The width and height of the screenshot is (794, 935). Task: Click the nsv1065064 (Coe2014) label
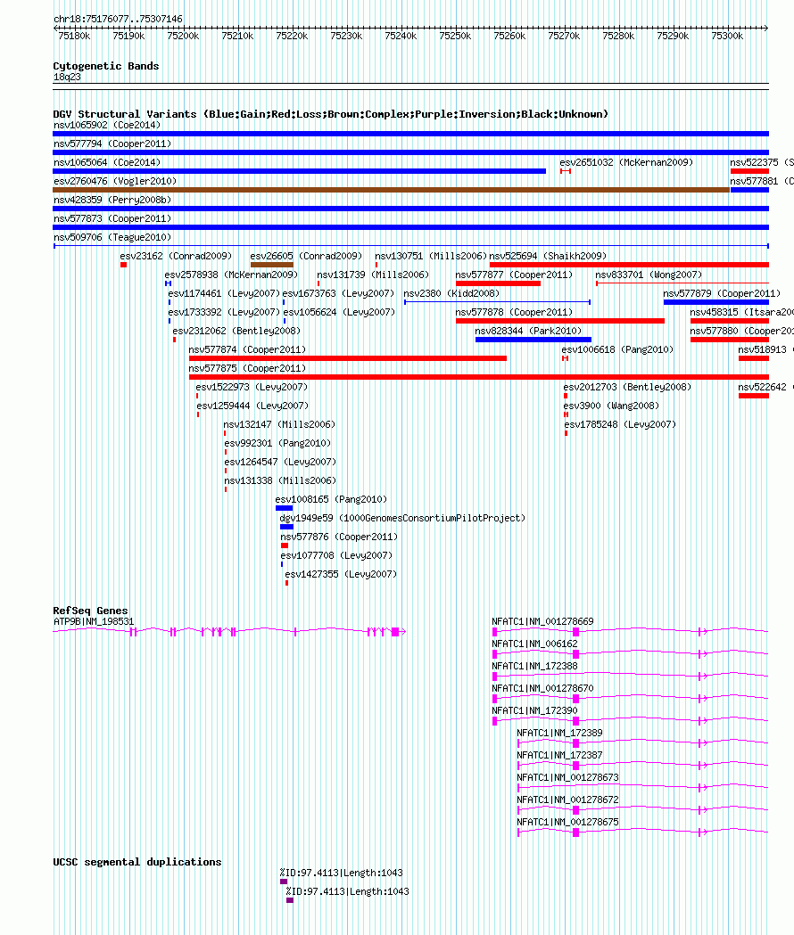coord(107,162)
